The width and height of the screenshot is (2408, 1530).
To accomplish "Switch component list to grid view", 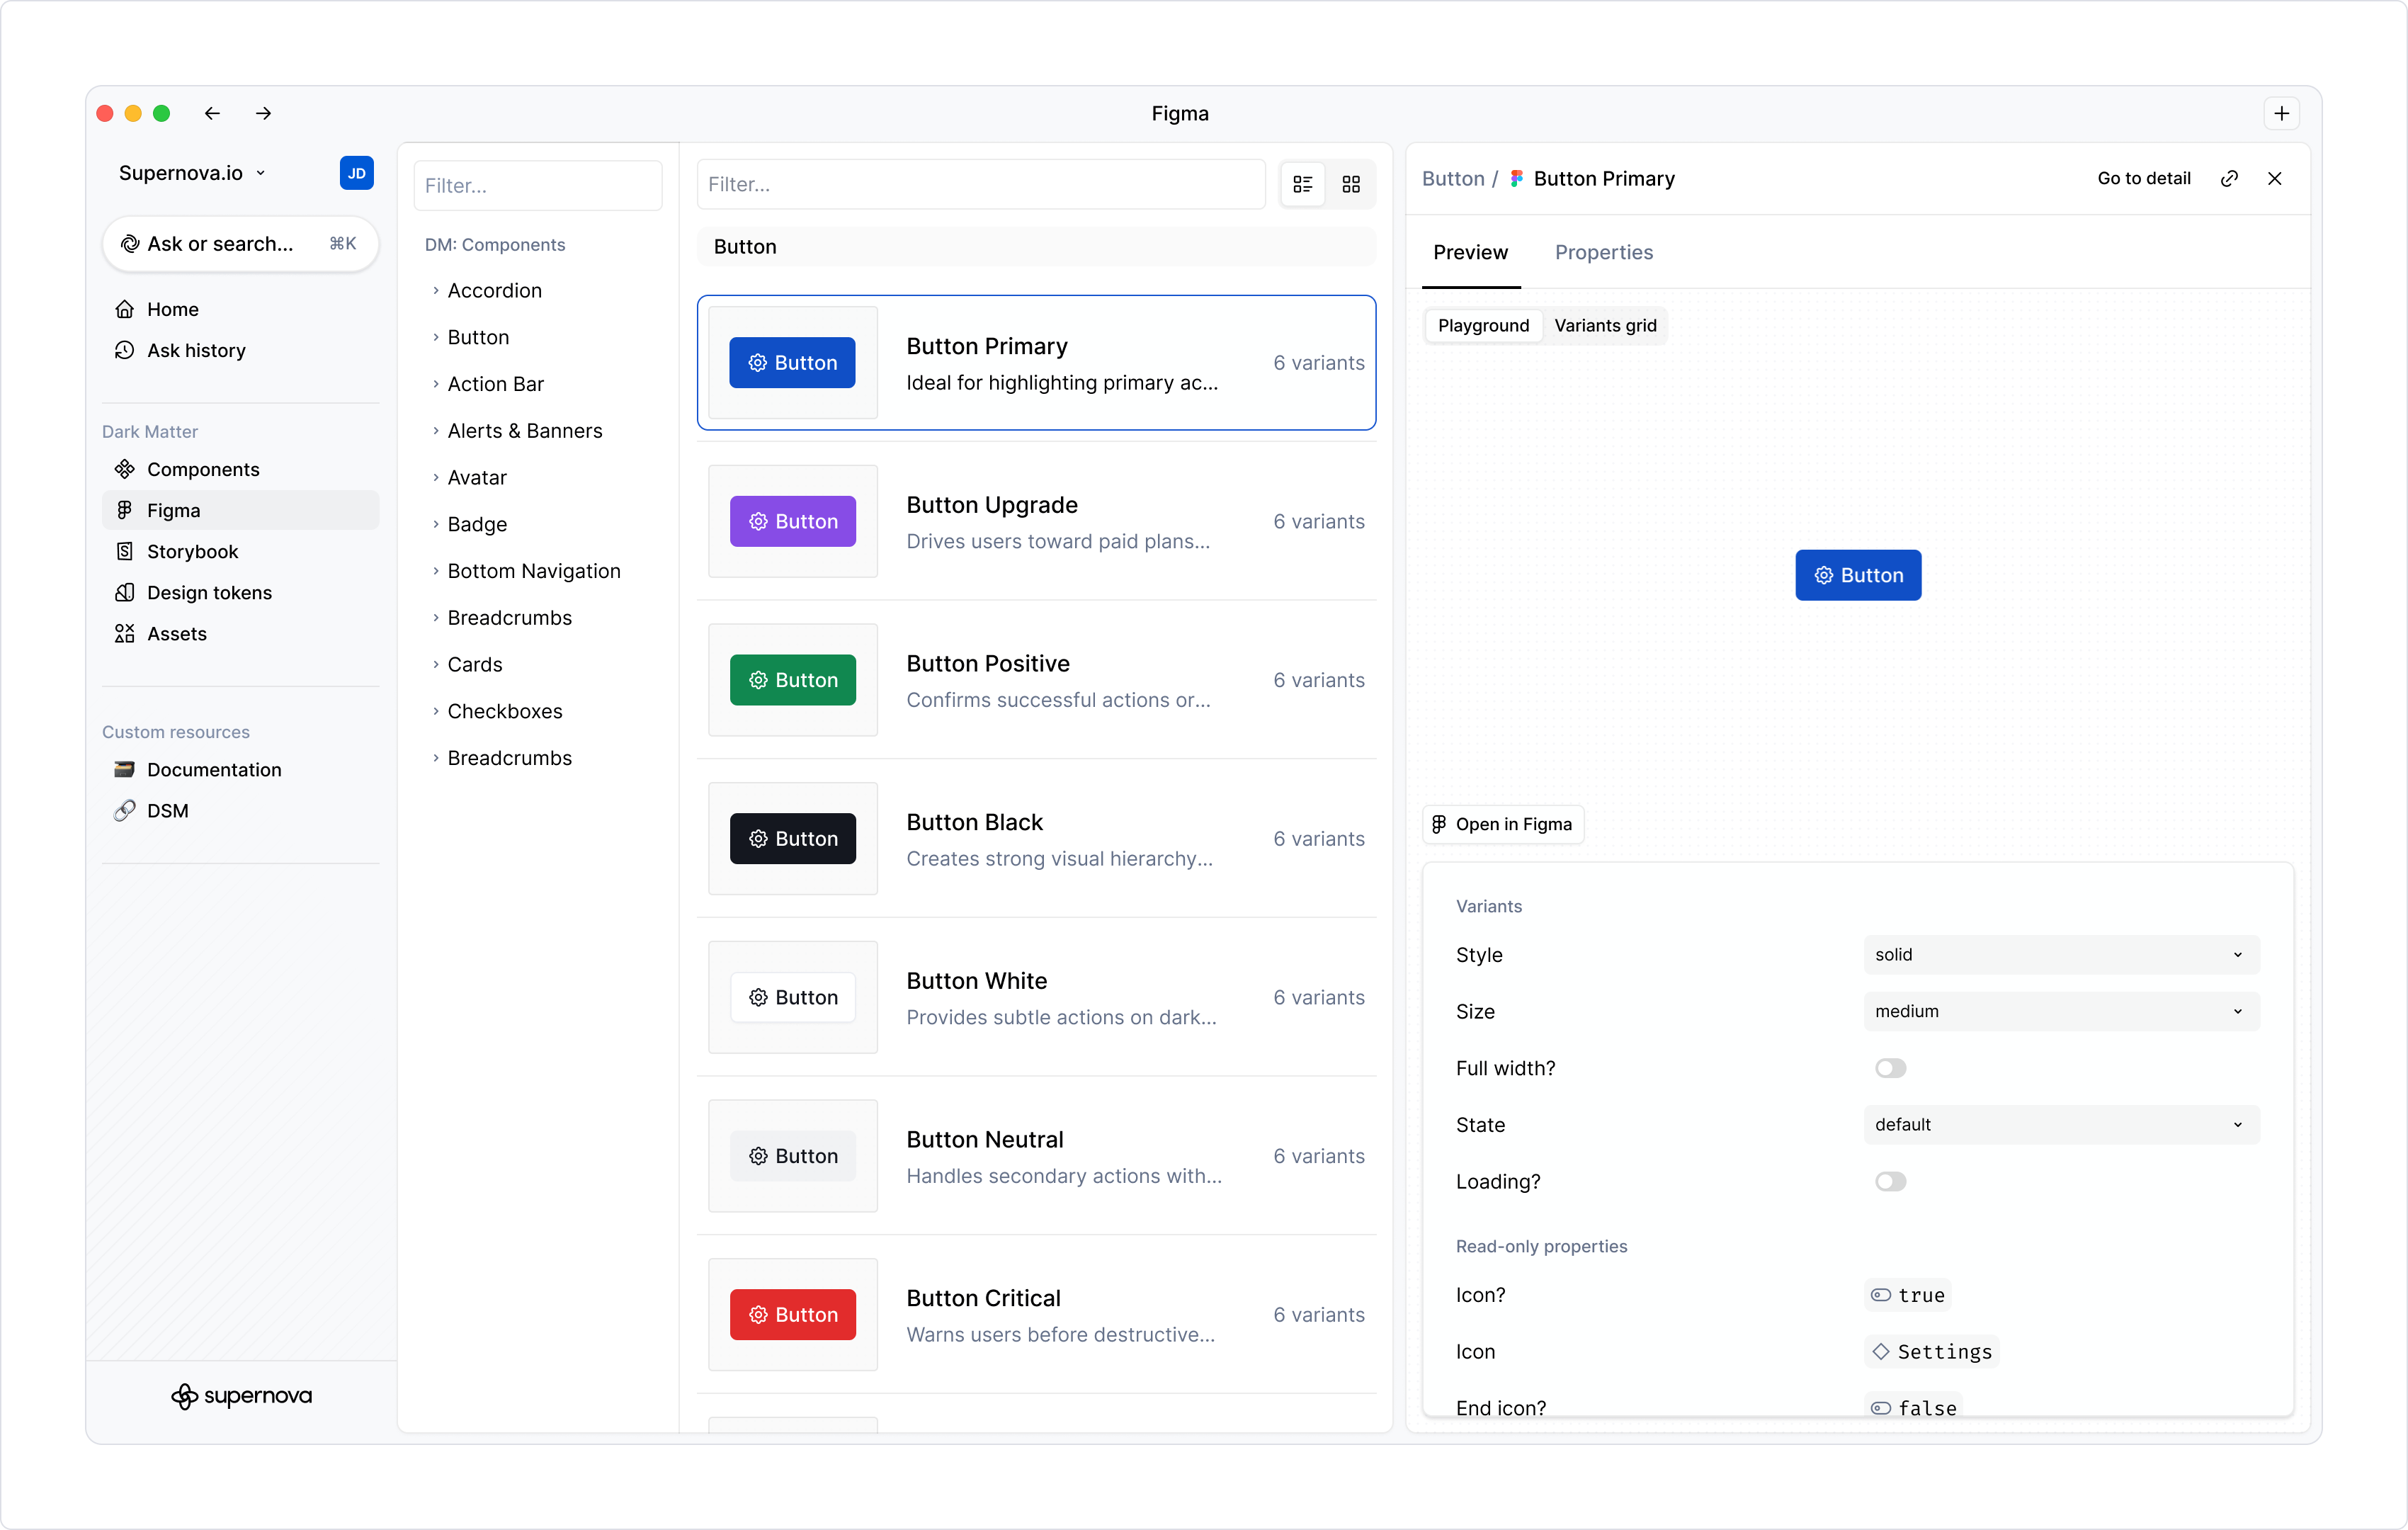I will [1351, 184].
